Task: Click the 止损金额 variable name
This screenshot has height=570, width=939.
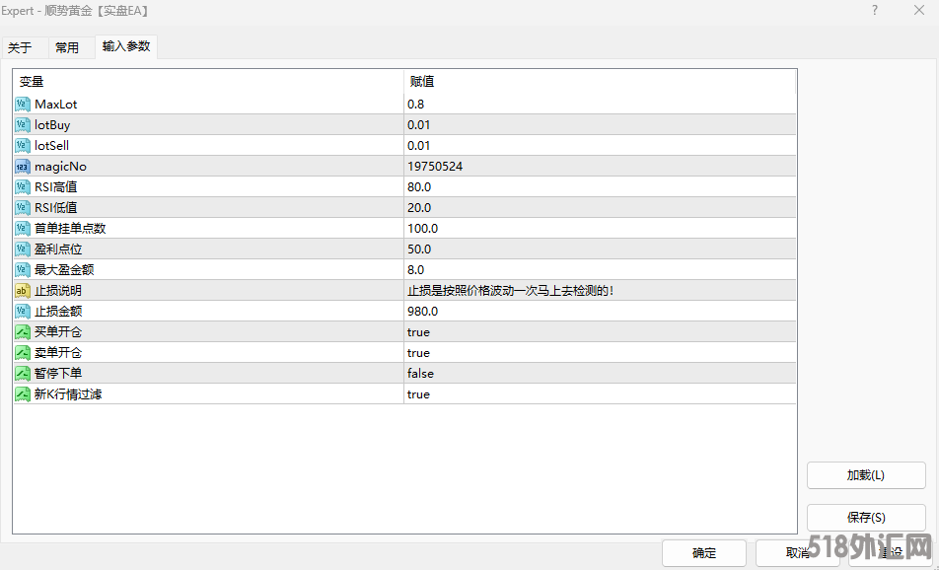Action: coord(58,312)
